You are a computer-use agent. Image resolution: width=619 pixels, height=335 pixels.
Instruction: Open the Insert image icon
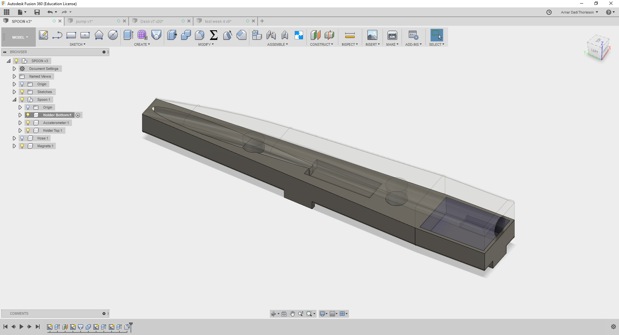[372, 35]
